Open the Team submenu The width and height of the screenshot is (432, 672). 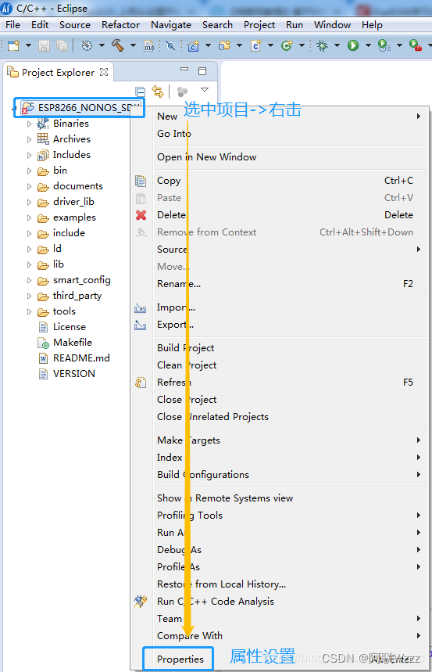[x=279, y=619]
